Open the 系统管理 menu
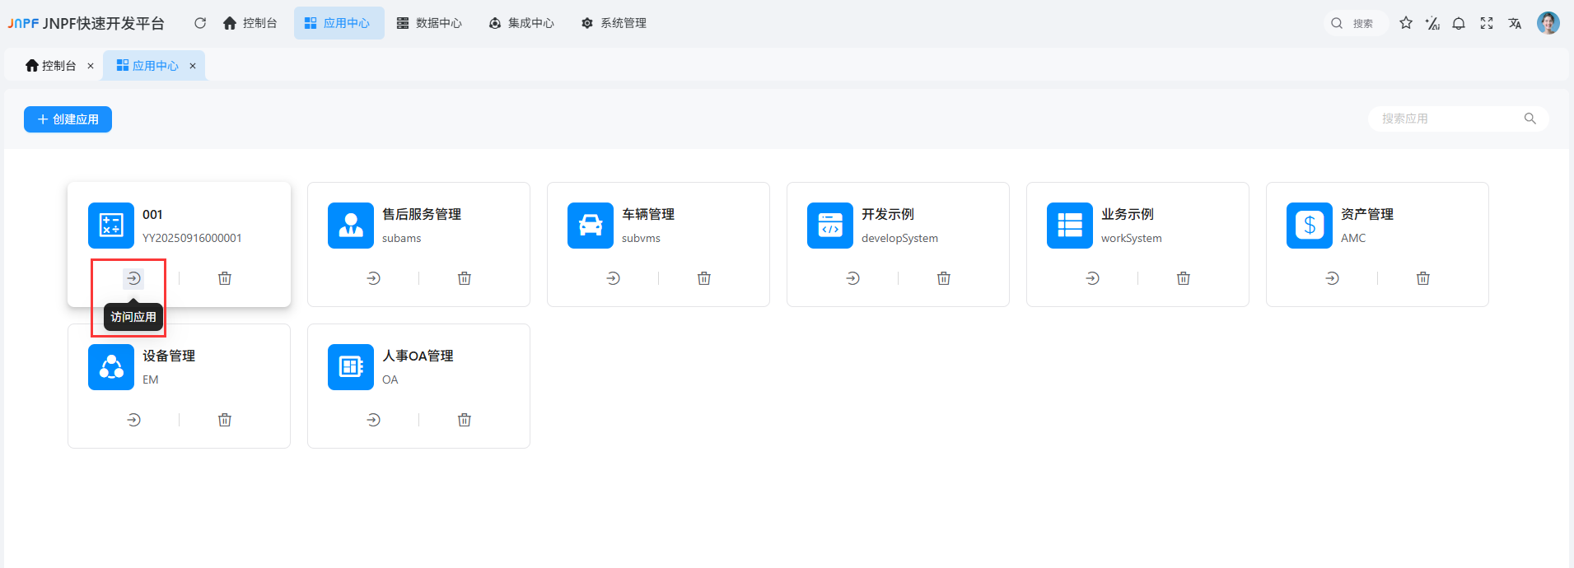This screenshot has height=568, width=1574. click(x=614, y=23)
